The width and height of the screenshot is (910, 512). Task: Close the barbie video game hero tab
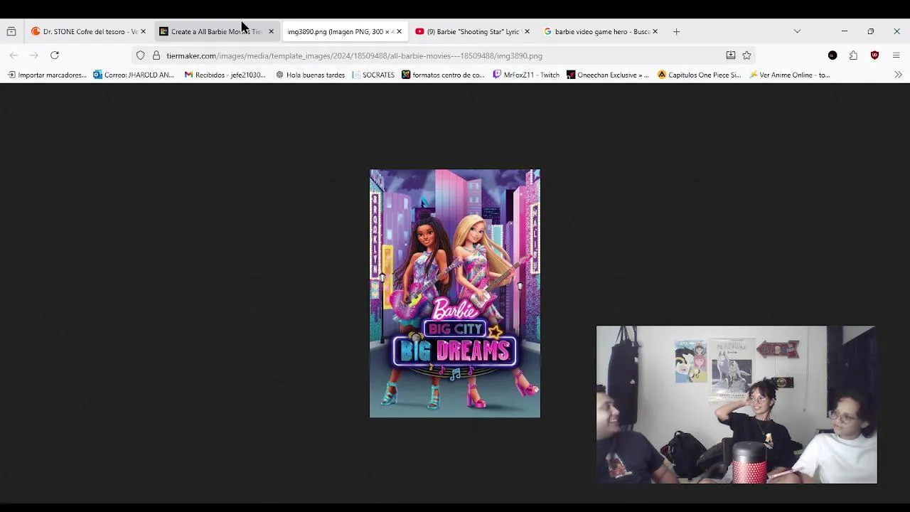(655, 31)
